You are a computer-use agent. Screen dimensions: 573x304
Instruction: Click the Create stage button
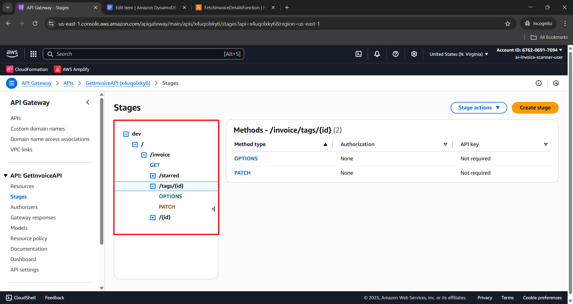tap(535, 108)
